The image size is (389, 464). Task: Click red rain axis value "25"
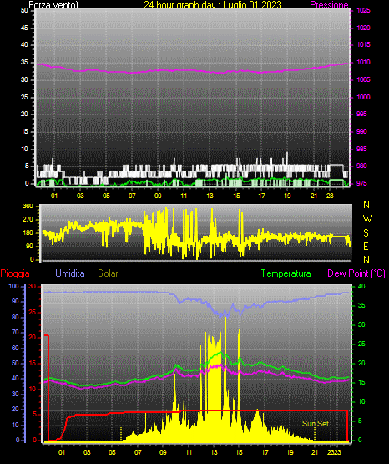33,312
